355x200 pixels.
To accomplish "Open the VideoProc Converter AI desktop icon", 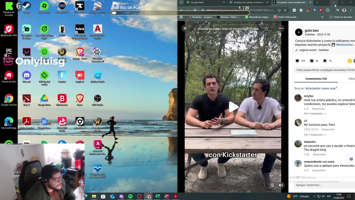I will click(97, 55).
